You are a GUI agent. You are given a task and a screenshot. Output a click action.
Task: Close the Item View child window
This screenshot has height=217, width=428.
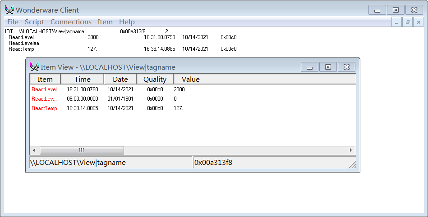[x=346, y=67]
